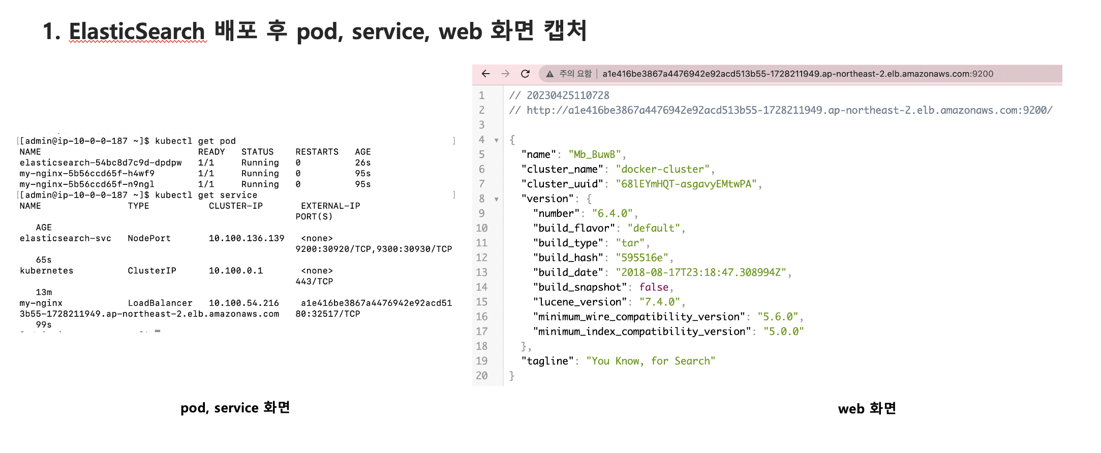Click the "Mb_BuwB" name value

point(595,154)
